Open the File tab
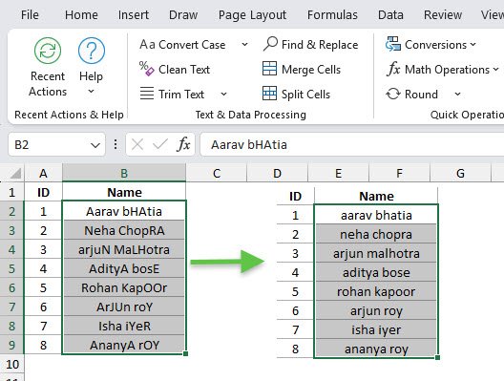The image size is (504, 381). click(30, 14)
